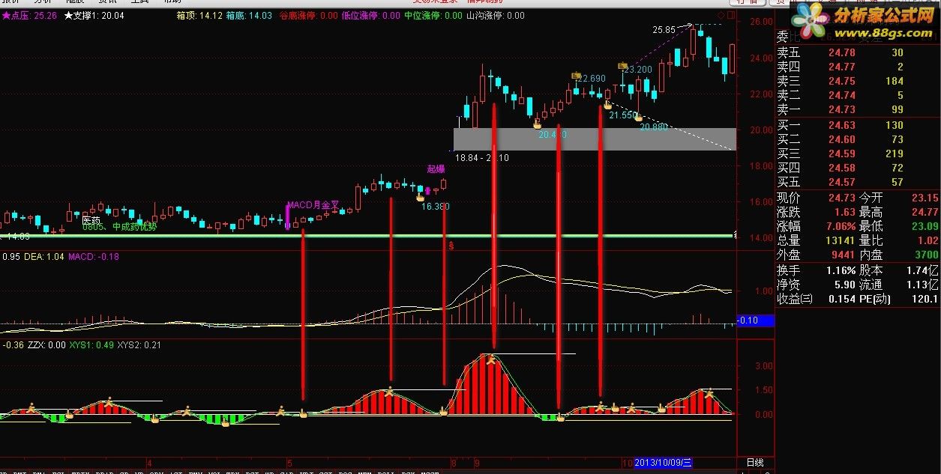Click the MACD: -0.18 readout

[94, 256]
